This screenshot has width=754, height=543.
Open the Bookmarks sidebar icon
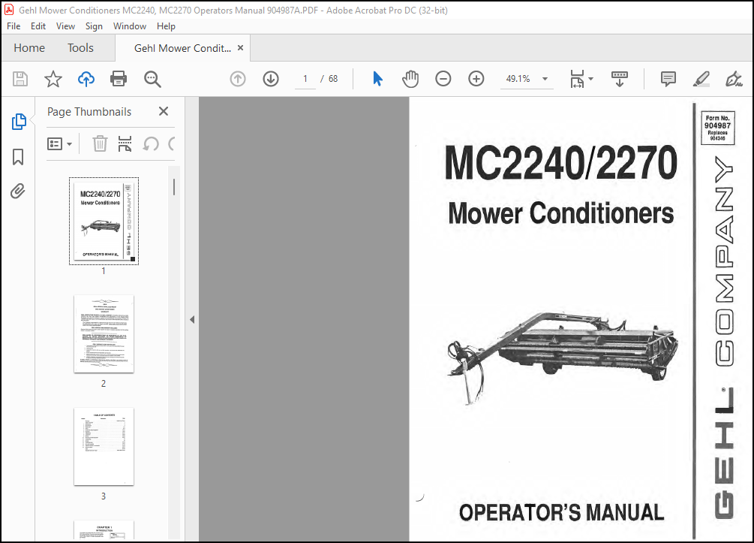[18, 157]
